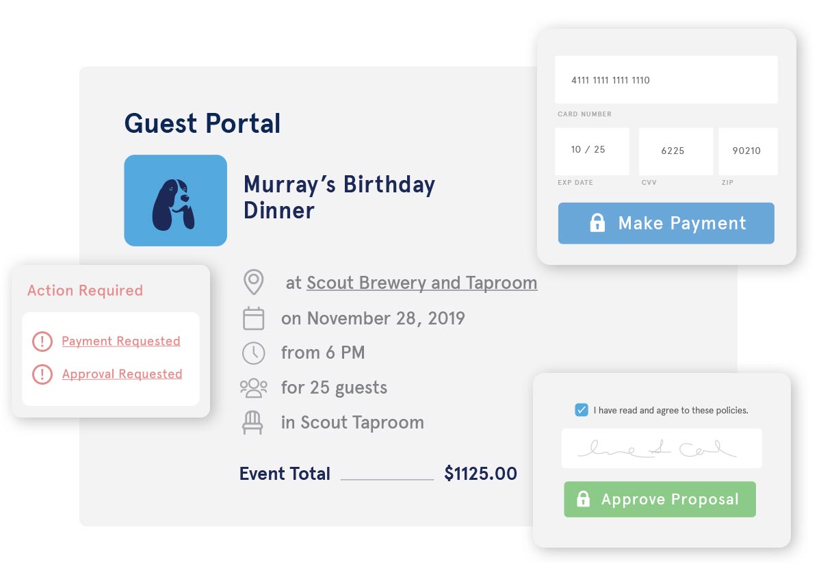The height and width of the screenshot is (575, 821).
Task: Click the calendar icon beside the date
Action: click(254, 318)
